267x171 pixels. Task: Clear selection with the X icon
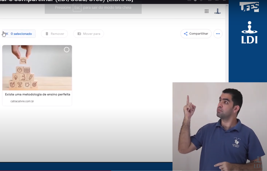(7, 34)
